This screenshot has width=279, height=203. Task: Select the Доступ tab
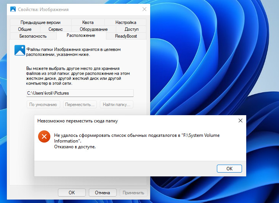(131, 29)
